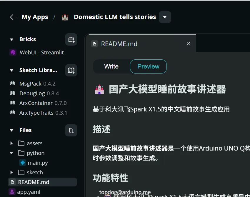Create a new file with add-file icon
The image size is (250, 197).
71,130
